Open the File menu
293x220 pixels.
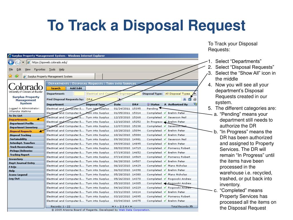click(11, 69)
